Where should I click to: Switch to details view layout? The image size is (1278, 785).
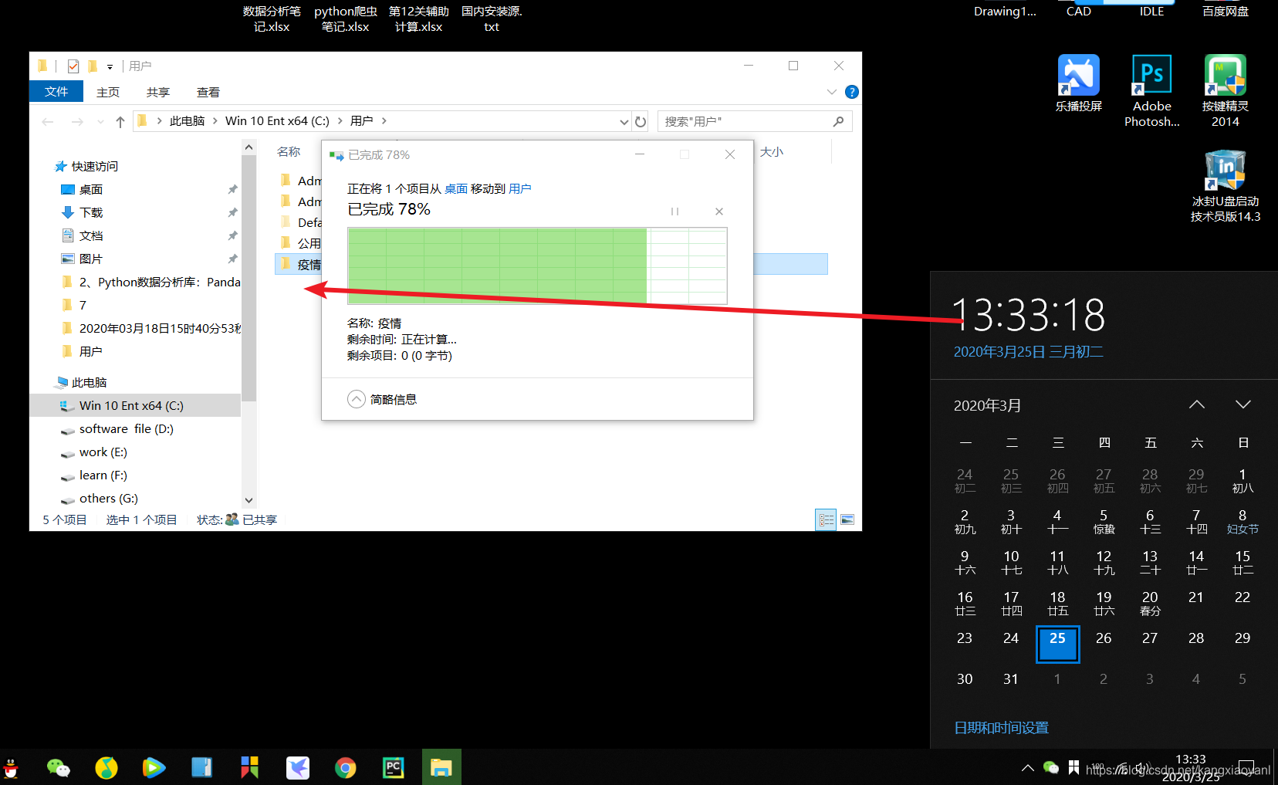pos(826,519)
